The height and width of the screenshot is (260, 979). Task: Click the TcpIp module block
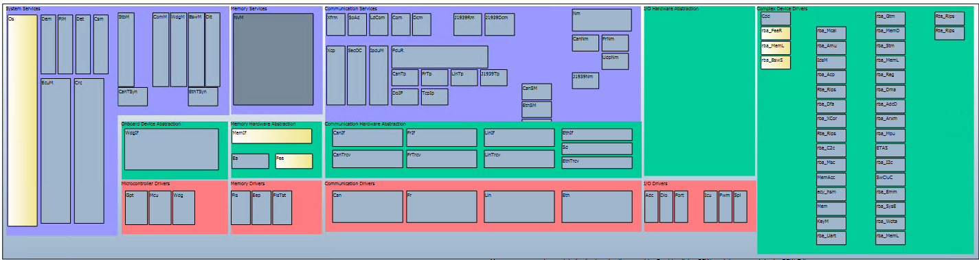tap(434, 97)
